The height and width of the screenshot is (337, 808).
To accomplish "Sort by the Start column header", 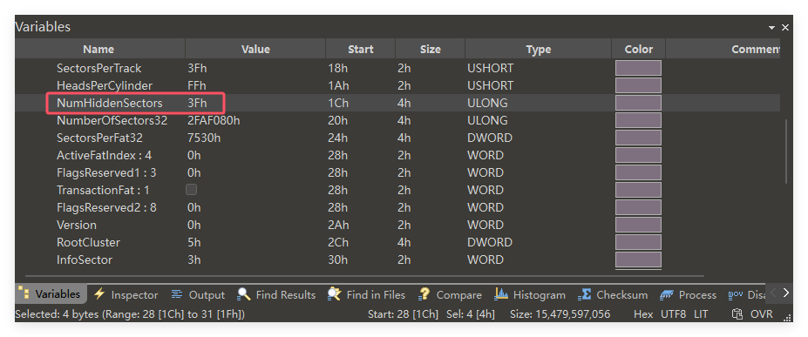I will point(361,50).
